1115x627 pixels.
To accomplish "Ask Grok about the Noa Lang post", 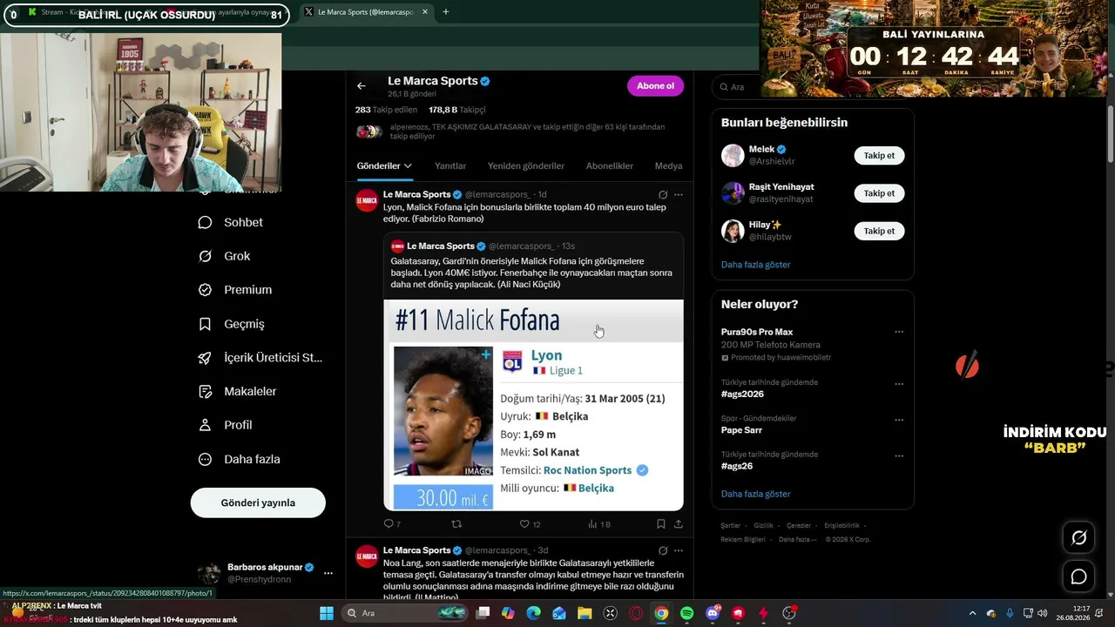I will point(663,550).
